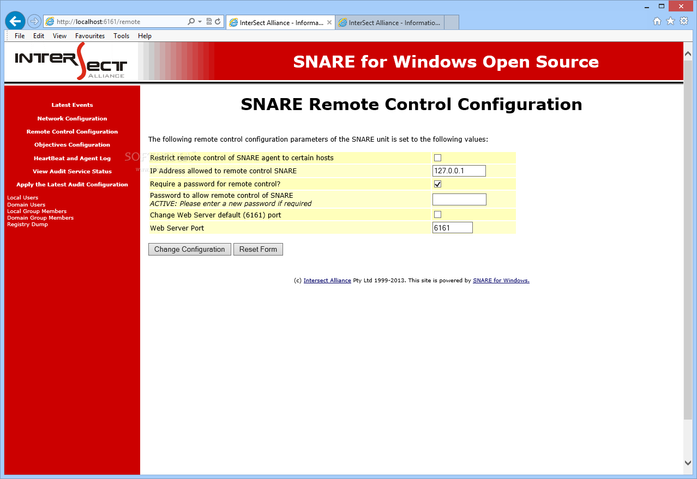Click the InterSect Alliance logo
697x479 pixels.
[x=71, y=62]
